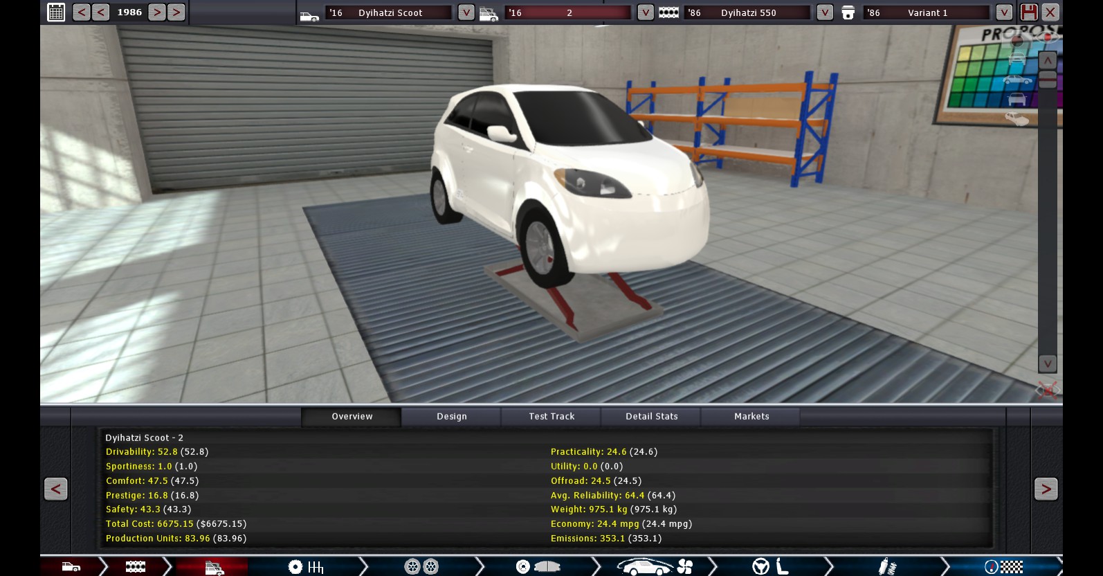
Task: Switch to three-quarter perspective car view icon
Action: pos(1017,119)
